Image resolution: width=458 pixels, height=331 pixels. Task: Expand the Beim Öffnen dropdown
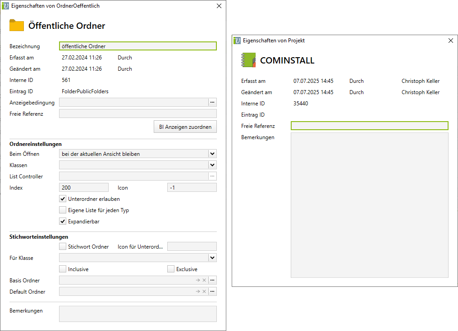[212, 154]
